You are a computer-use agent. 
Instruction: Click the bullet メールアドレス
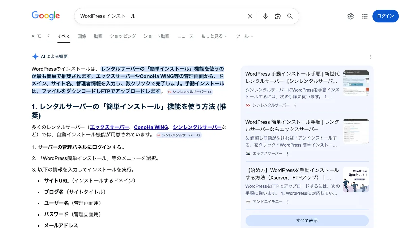tap(61, 225)
